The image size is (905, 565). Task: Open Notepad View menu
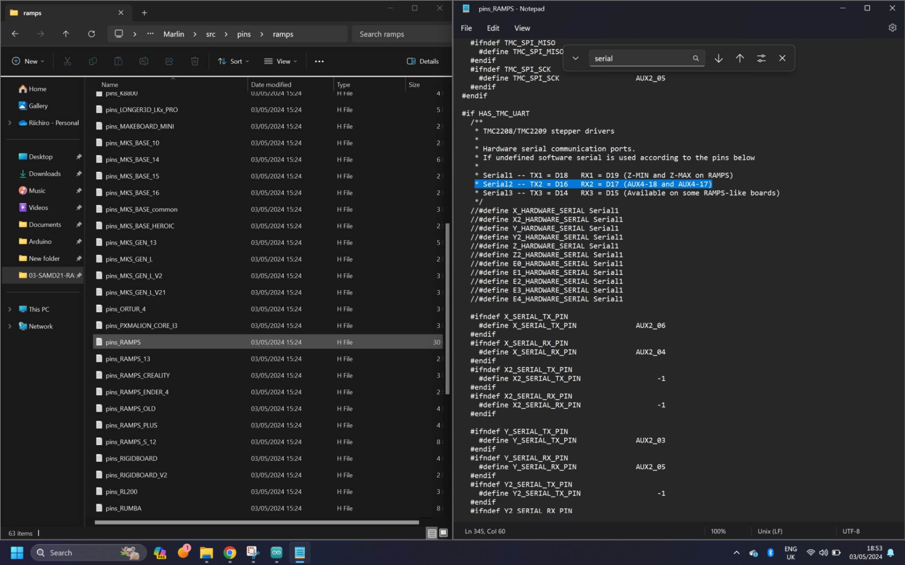coord(522,28)
